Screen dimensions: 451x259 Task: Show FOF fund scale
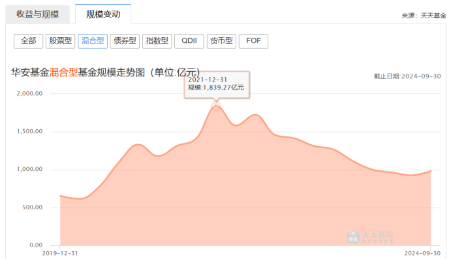coord(253,41)
